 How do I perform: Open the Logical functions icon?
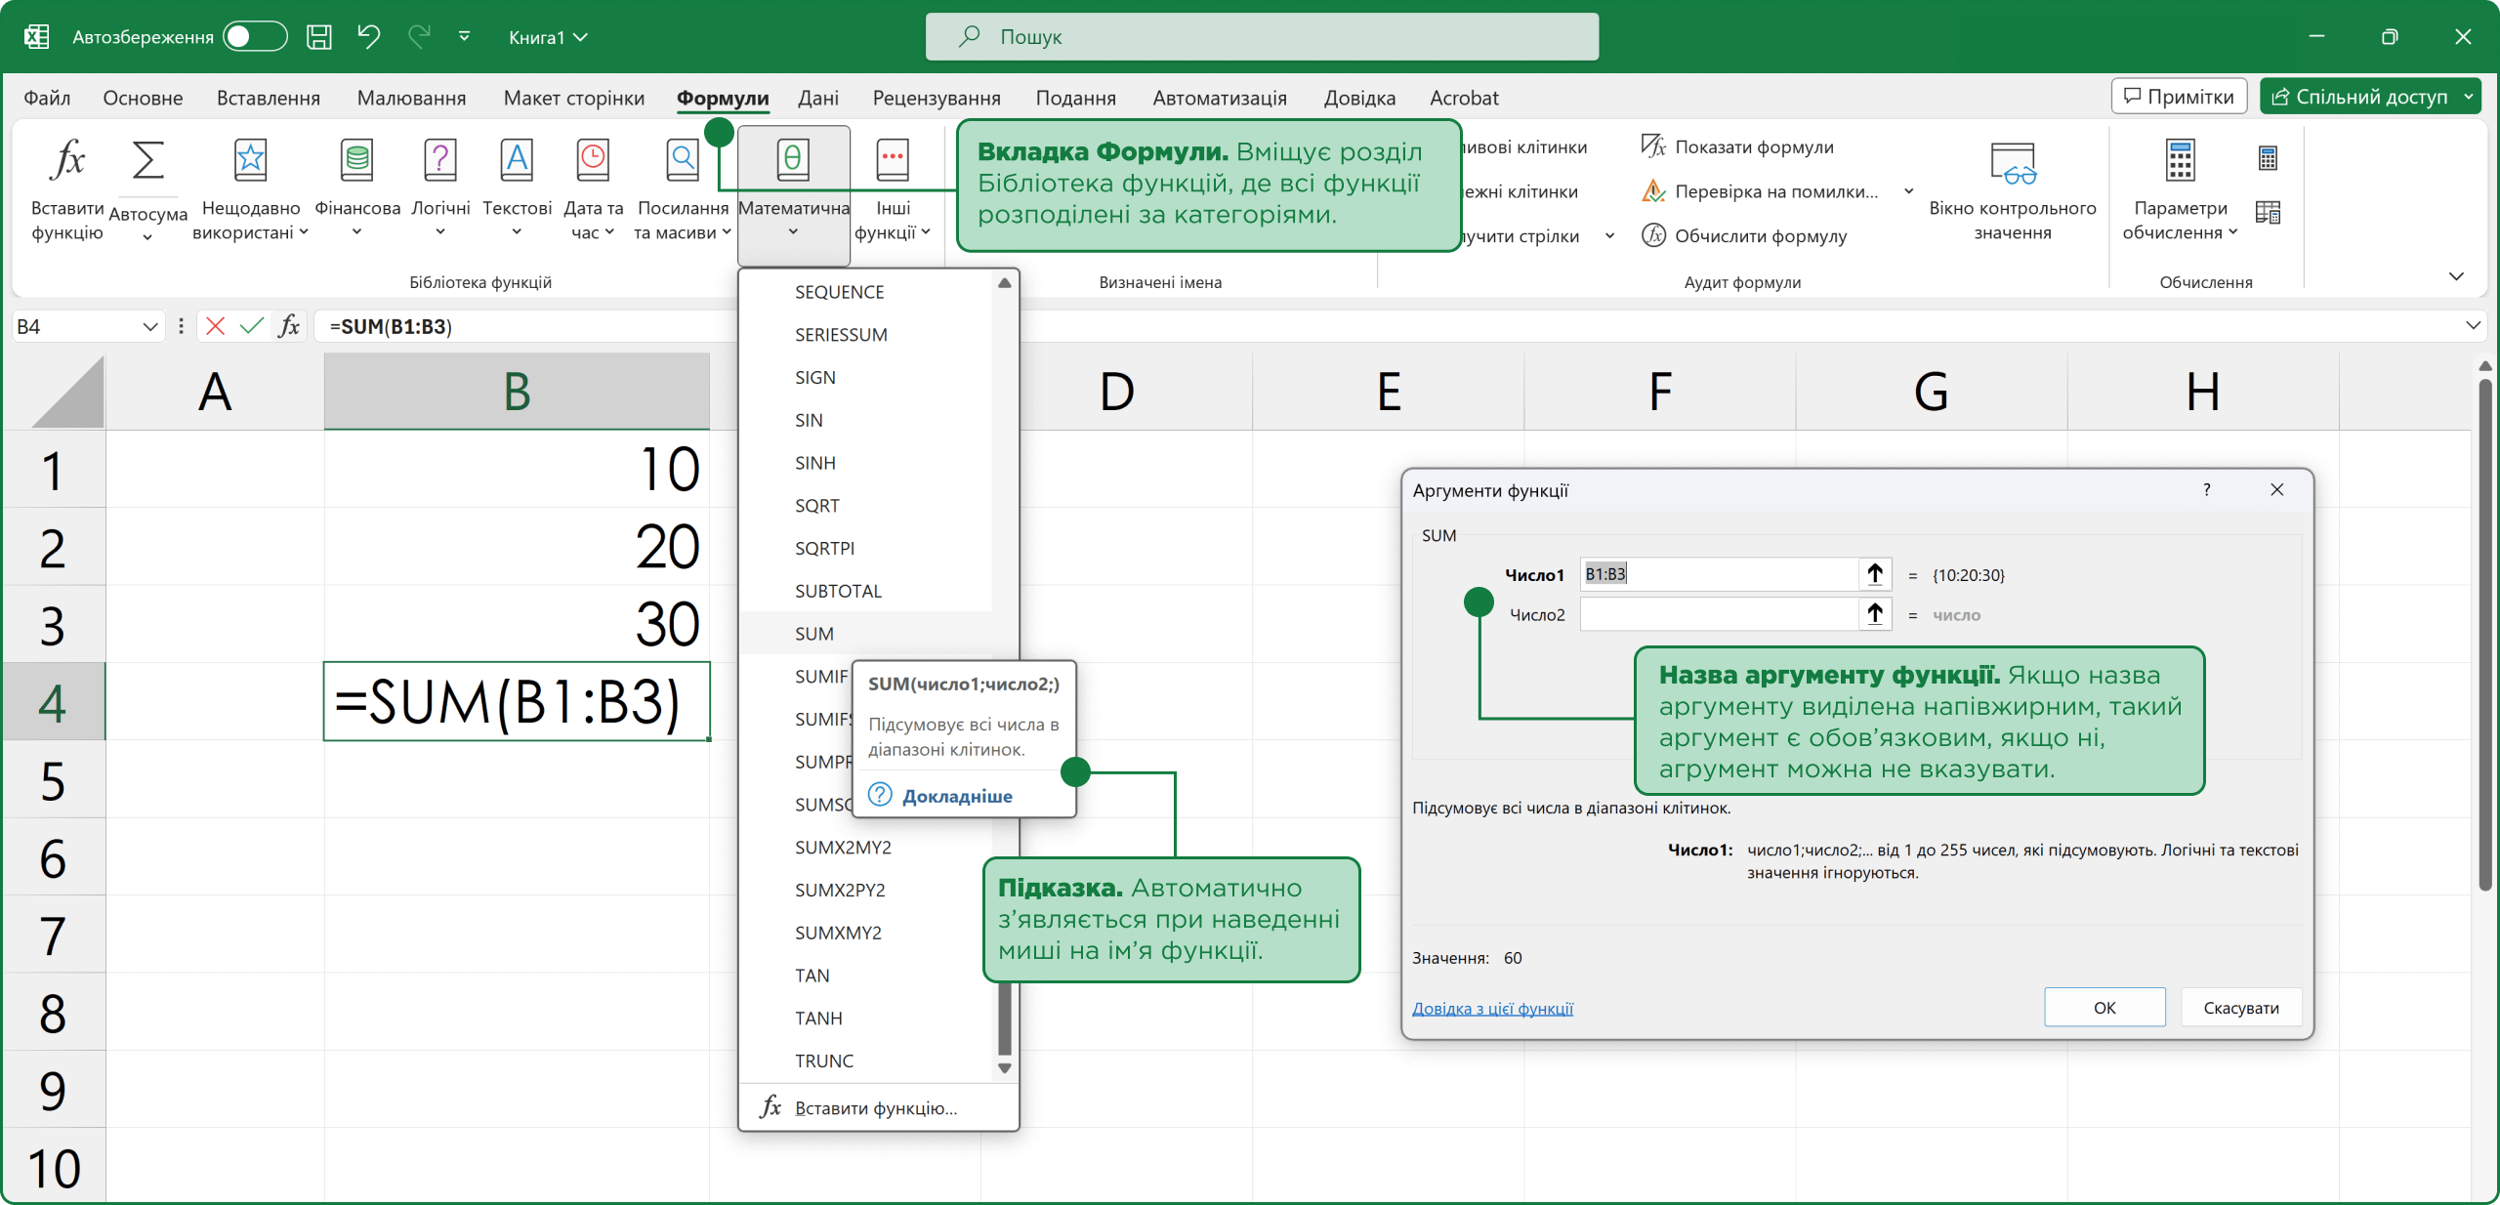coord(439,159)
